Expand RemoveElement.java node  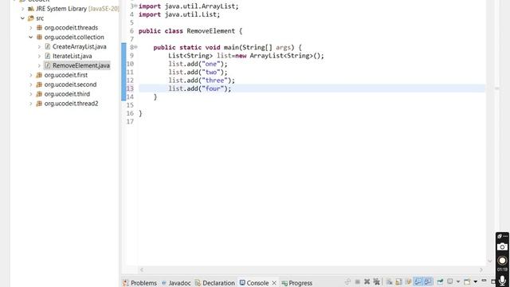[x=39, y=65]
